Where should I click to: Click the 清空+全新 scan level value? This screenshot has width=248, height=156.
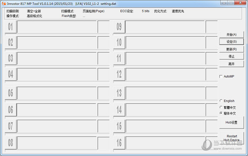tap(34, 11)
